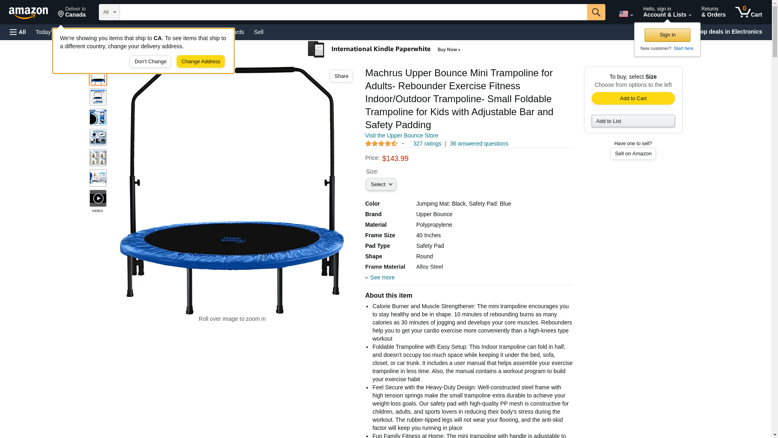The width and height of the screenshot is (778, 438).
Task: Open the All search category dropdown
Action: click(109, 12)
